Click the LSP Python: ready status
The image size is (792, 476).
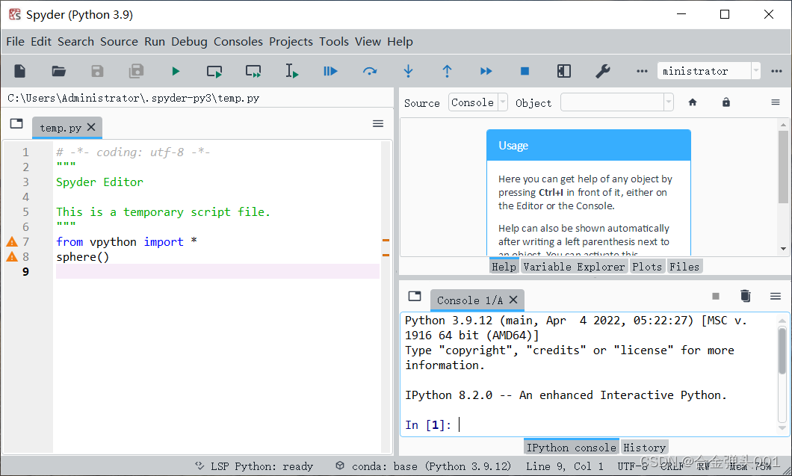[254, 466]
